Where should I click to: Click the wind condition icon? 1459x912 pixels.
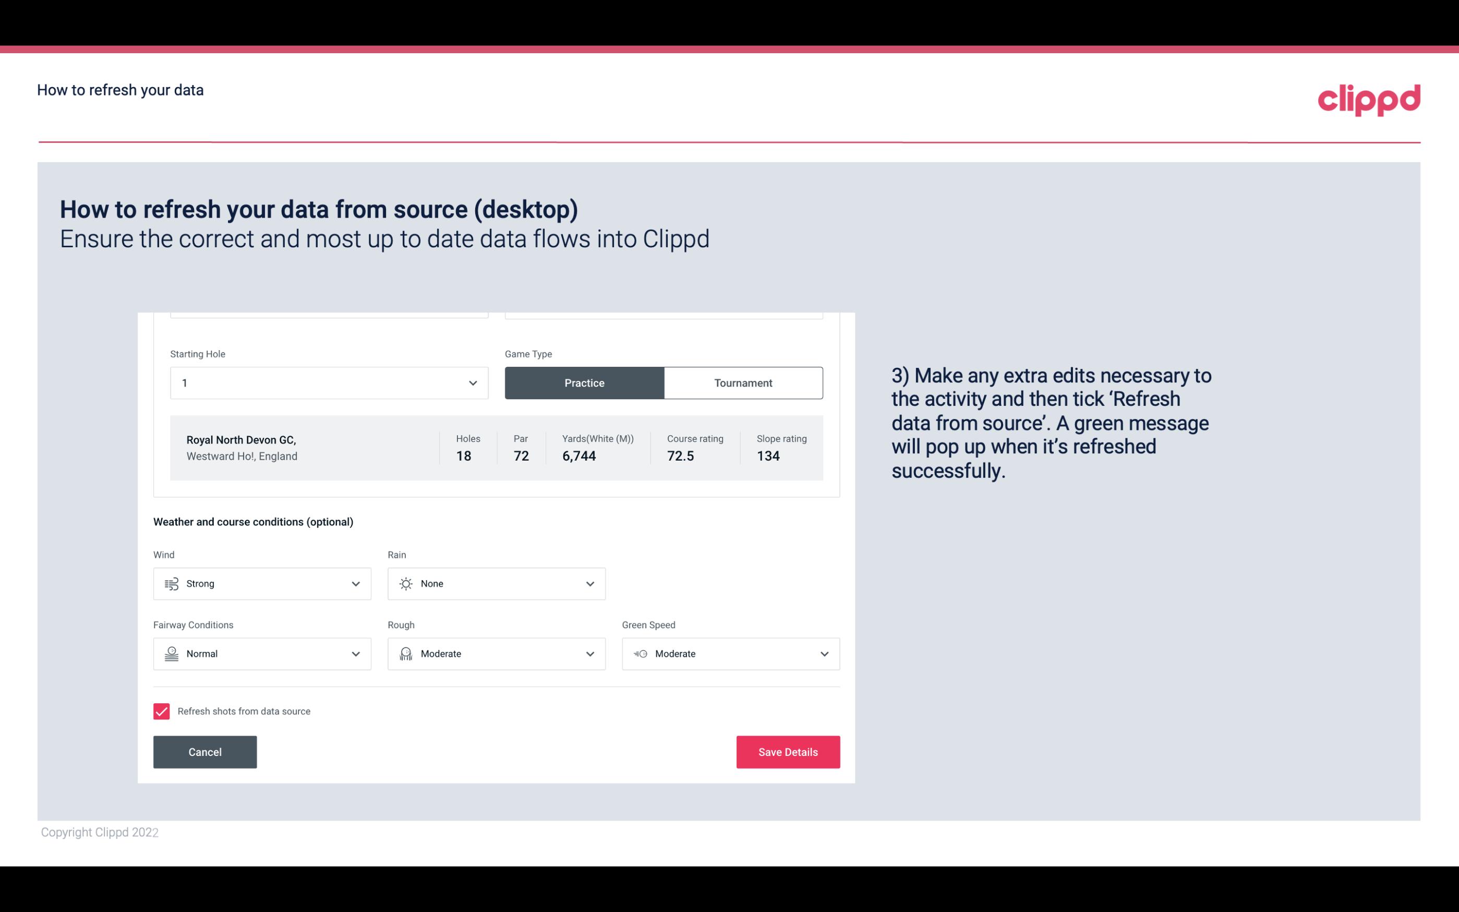tap(170, 584)
